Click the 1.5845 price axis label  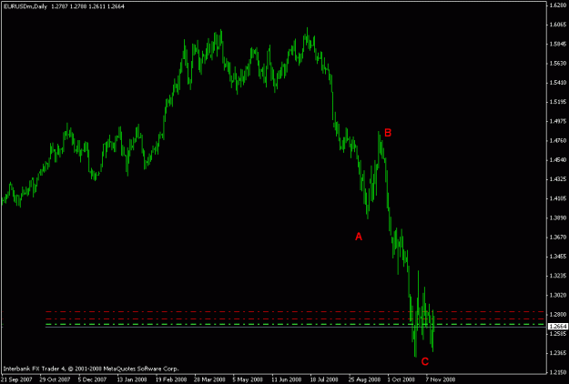[x=558, y=44]
